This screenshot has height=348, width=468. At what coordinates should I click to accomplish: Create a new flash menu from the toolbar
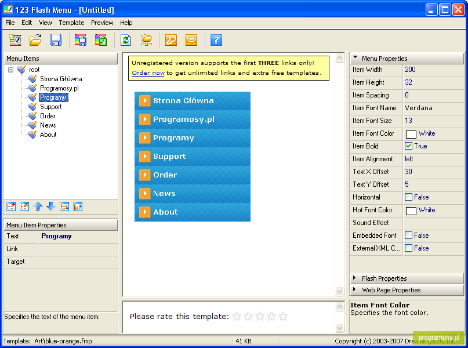15,40
